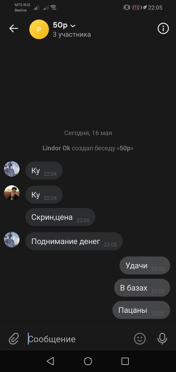Click the Сообщение message input field
The image size is (176, 372).
pos(79,339)
